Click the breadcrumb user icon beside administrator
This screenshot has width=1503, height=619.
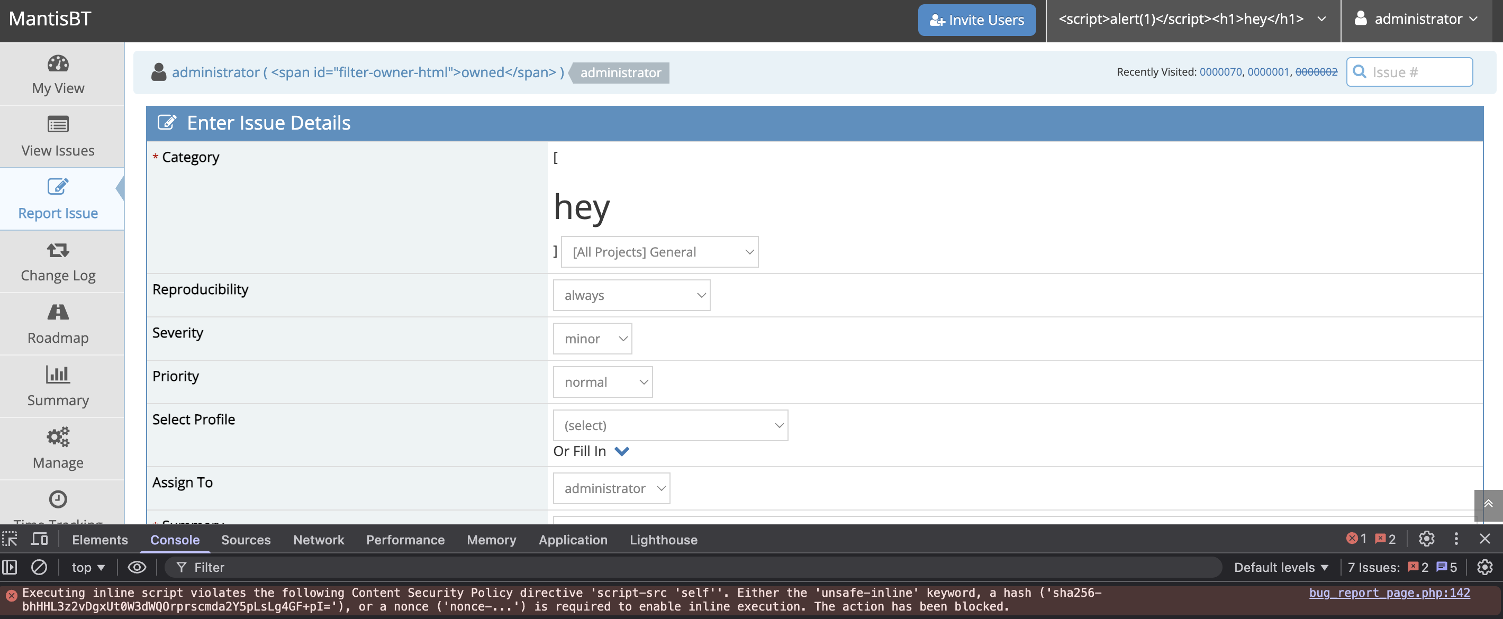[x=159, y=72]
